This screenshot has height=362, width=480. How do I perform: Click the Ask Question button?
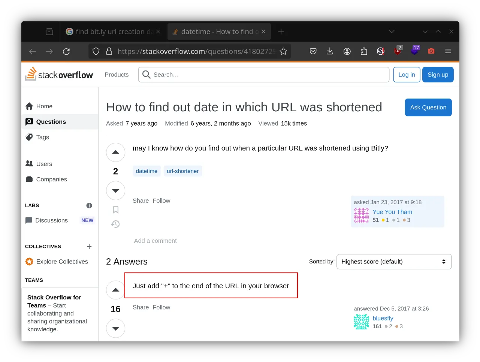coord(428,107)
